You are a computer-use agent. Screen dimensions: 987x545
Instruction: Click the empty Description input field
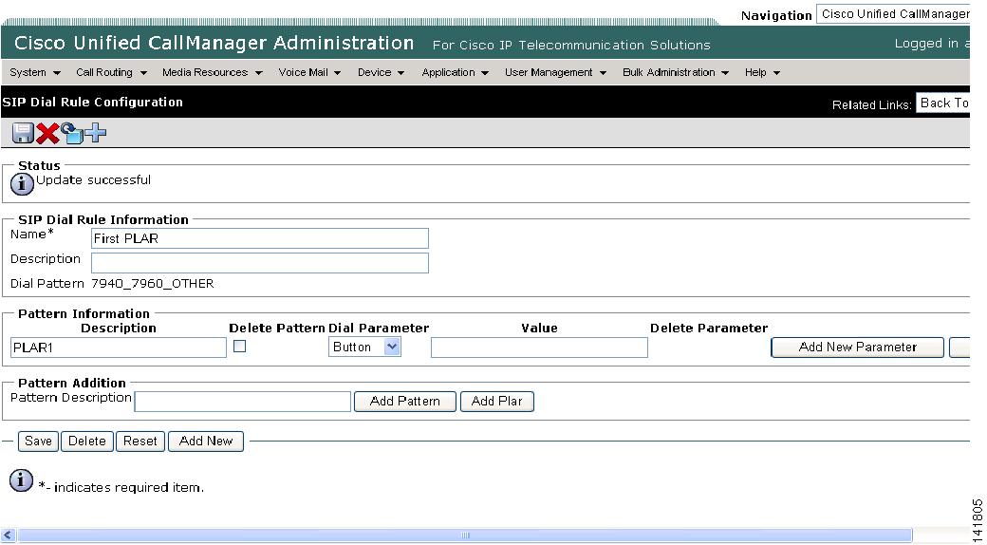260,263
